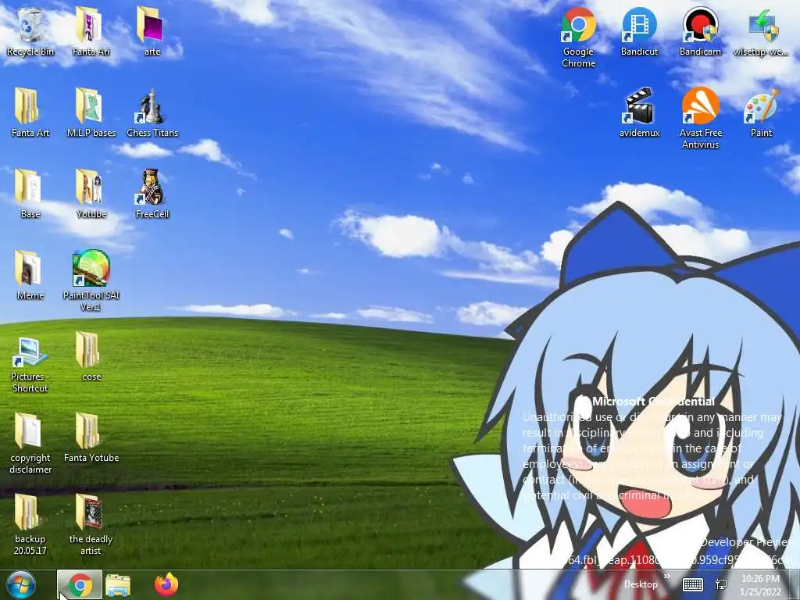Open the network status tray icon
800x600 pixels.
point(721,584)
